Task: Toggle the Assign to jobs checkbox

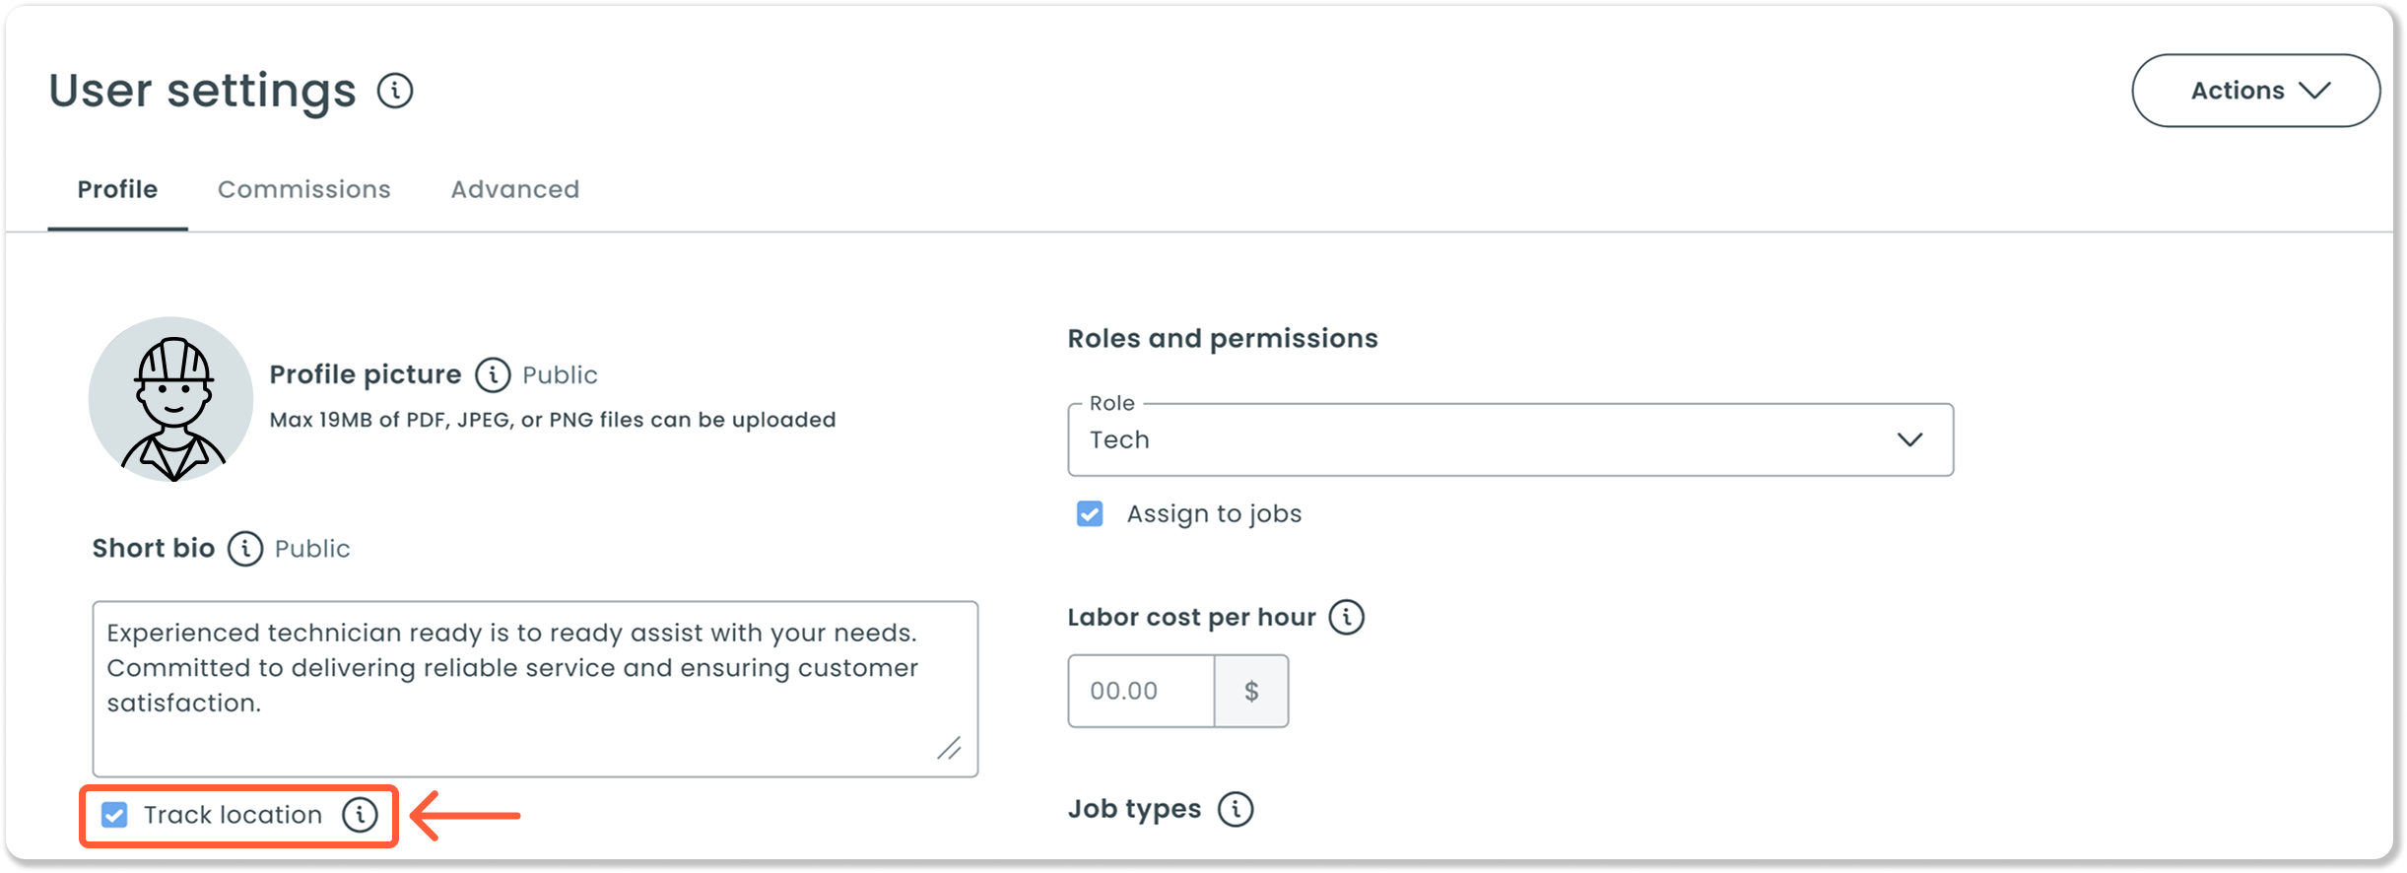Action: click(x=1090, y=513)
